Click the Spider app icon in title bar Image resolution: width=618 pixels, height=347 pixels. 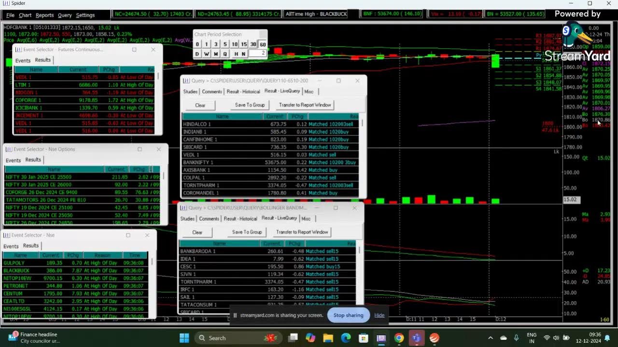click(6, 3)
